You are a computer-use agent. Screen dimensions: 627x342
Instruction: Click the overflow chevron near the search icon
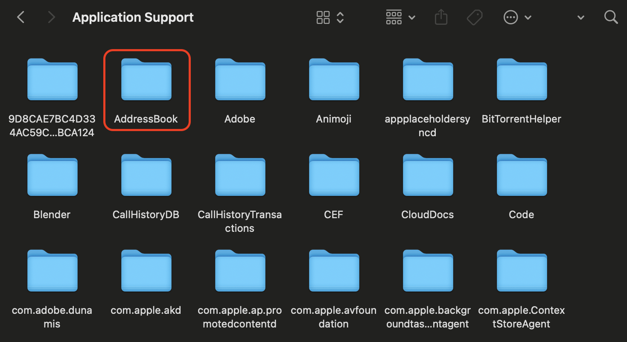(x=581, y=17)
